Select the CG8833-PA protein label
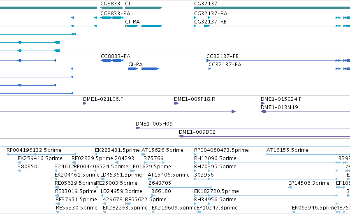The image size is (350, 214). 116,56
